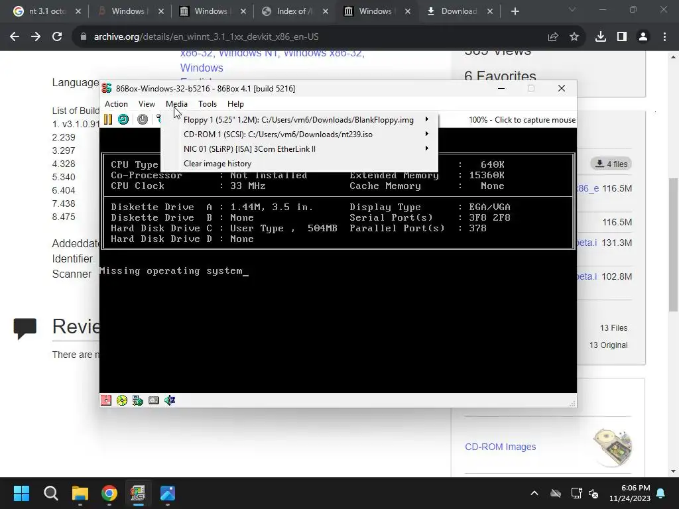Open the CD-ROM Images collection link
The image size is (679, 509).
click(500, 447)
